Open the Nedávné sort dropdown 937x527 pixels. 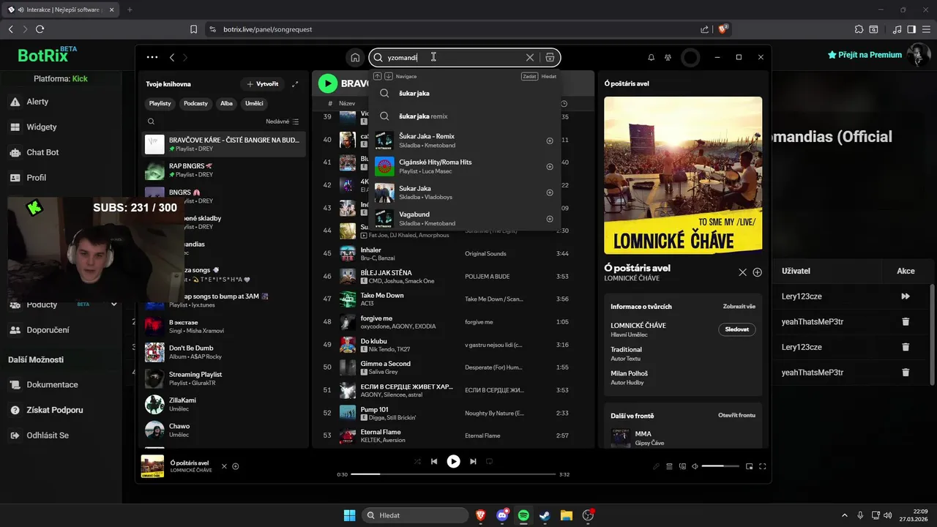tap(282, 122)
